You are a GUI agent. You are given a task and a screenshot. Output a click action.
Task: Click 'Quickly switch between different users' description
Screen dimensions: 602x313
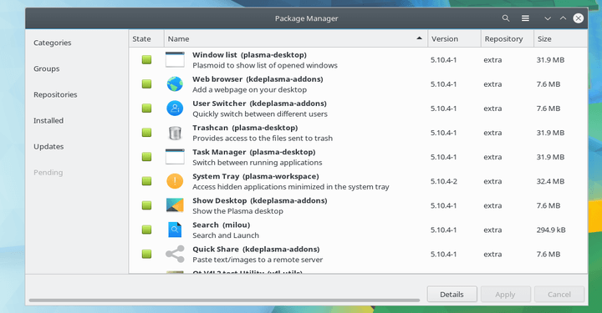[x=260, y=114]
